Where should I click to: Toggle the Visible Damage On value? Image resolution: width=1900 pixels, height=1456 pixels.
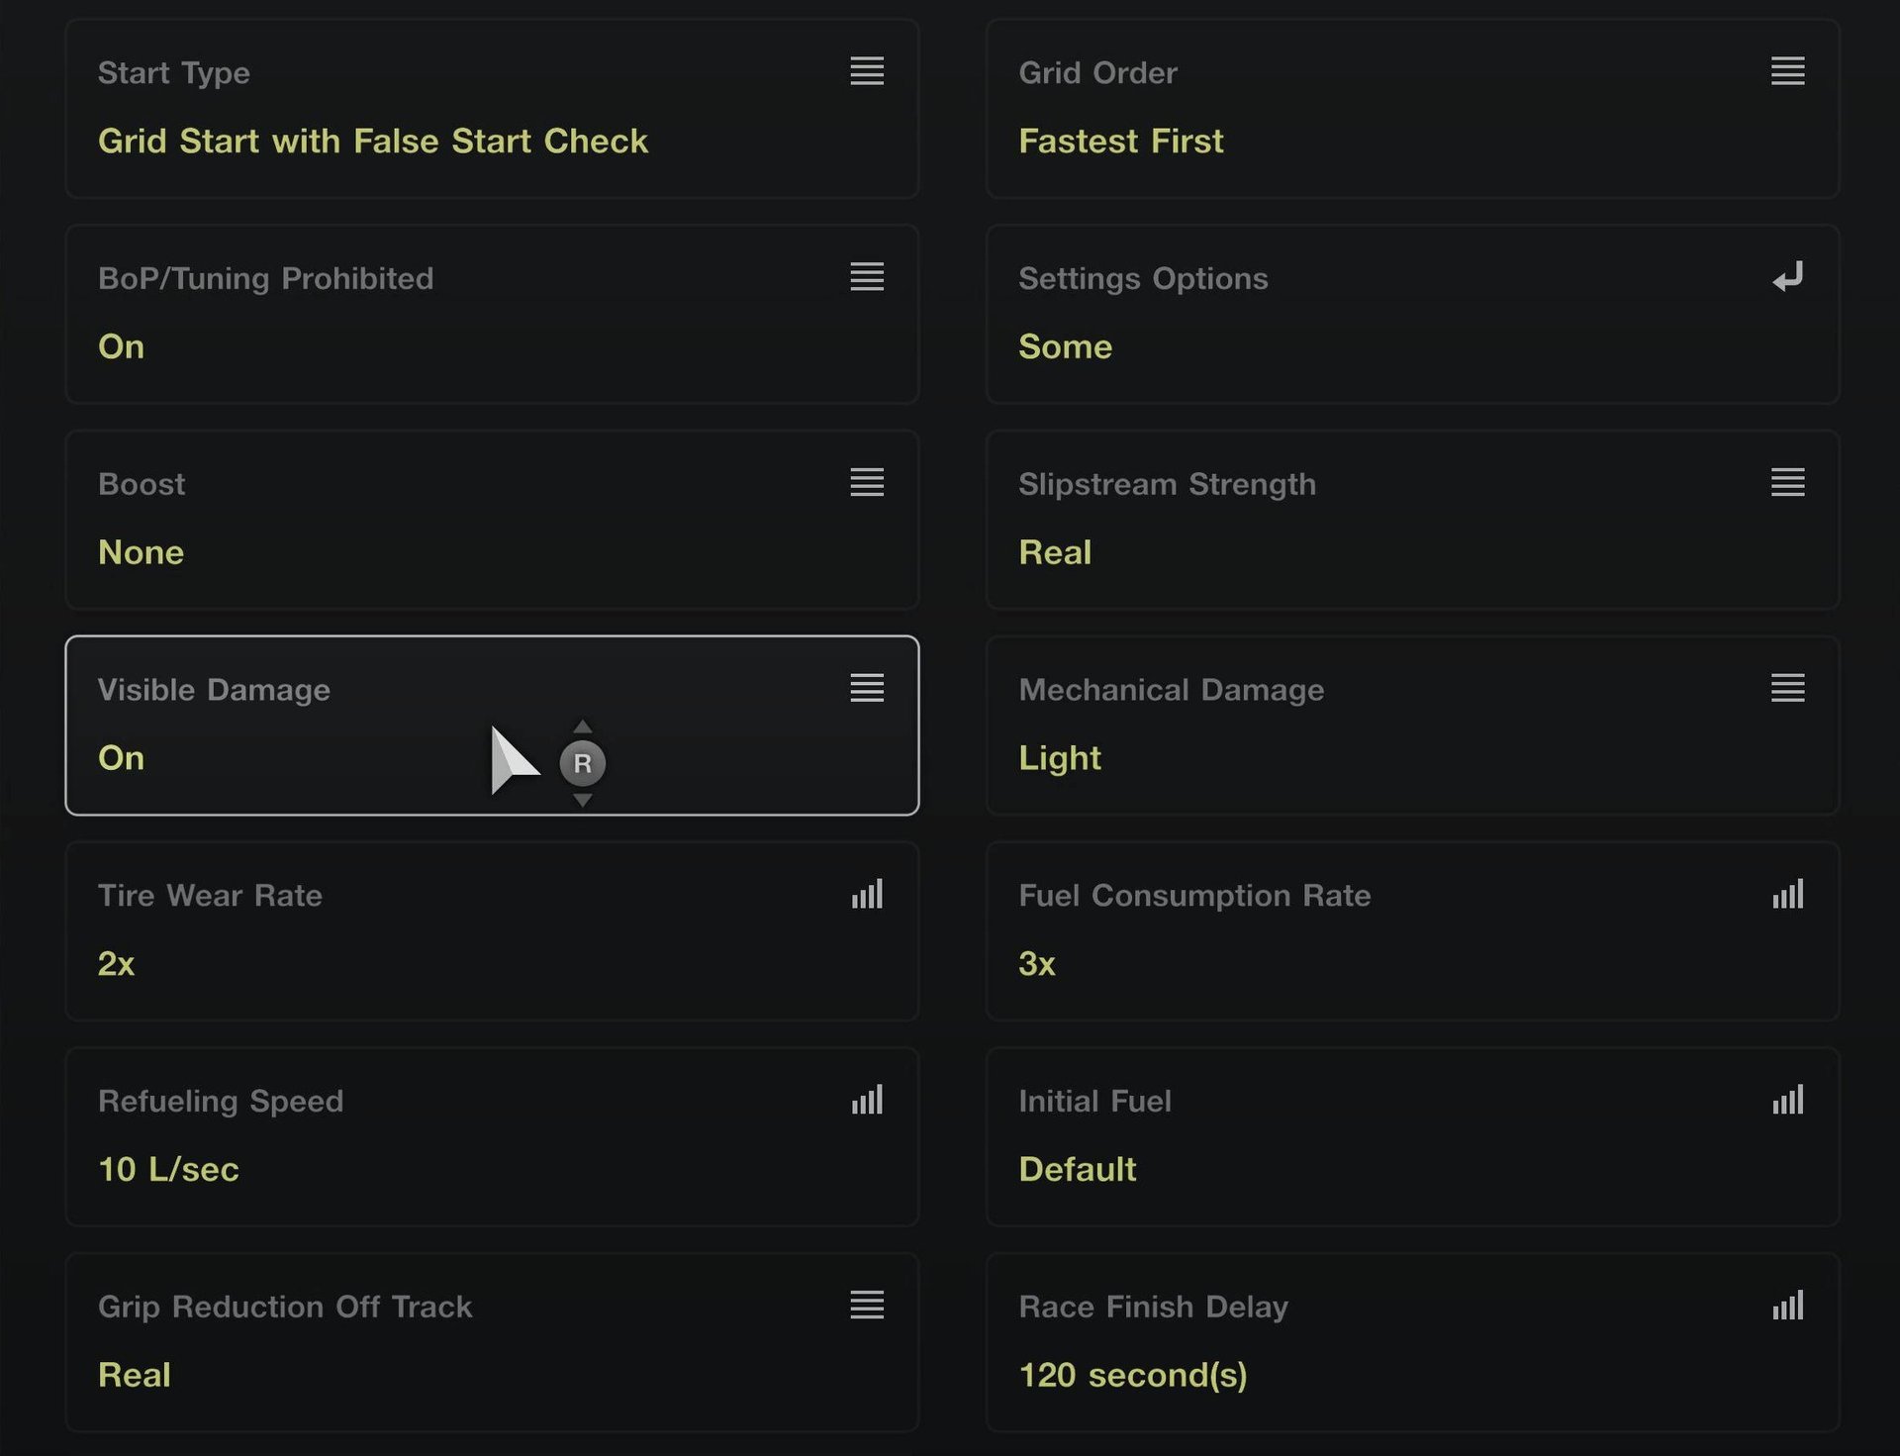point(122,758)
